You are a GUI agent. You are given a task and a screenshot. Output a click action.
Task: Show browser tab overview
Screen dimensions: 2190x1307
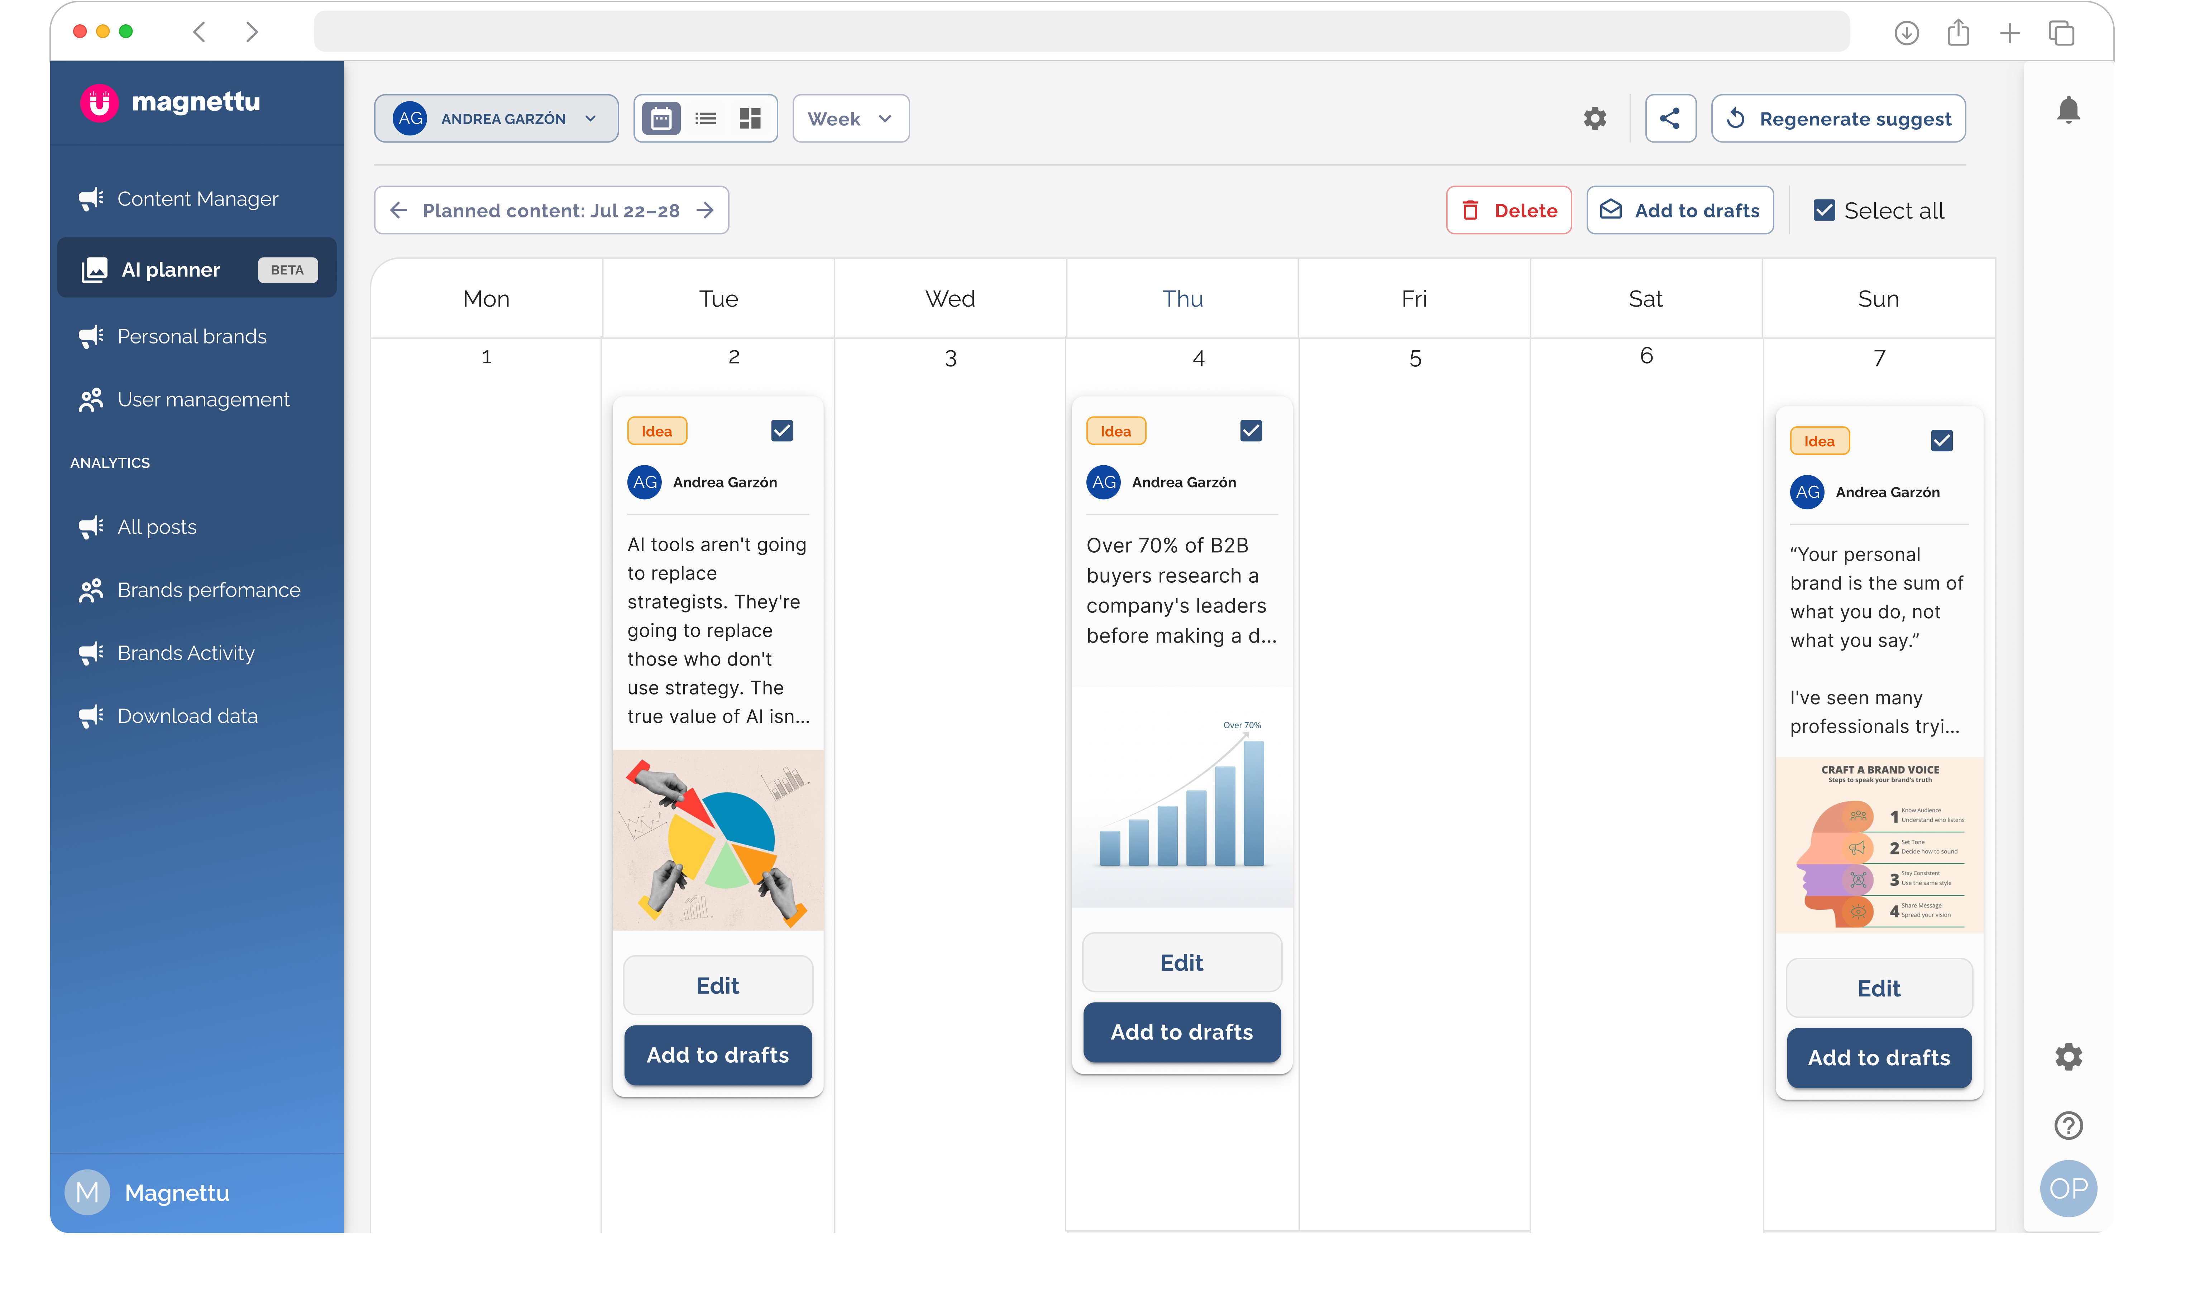coord(2061,33)
